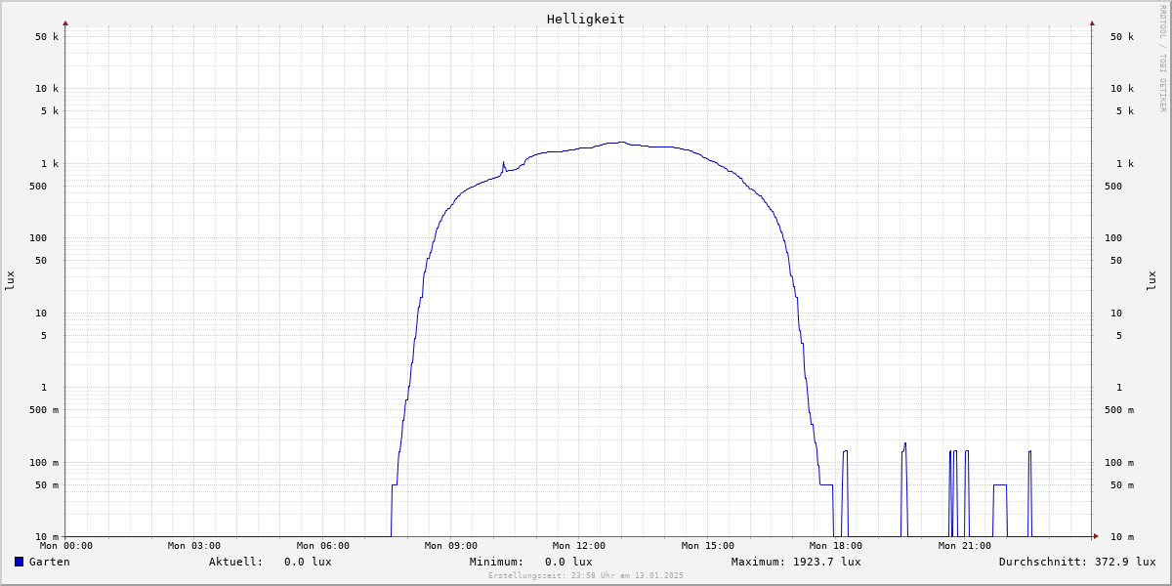Viewport: 1172px width, 586px height.
Task: Click the red arrow atop the right axis
Action: (x=1092, y=22)
